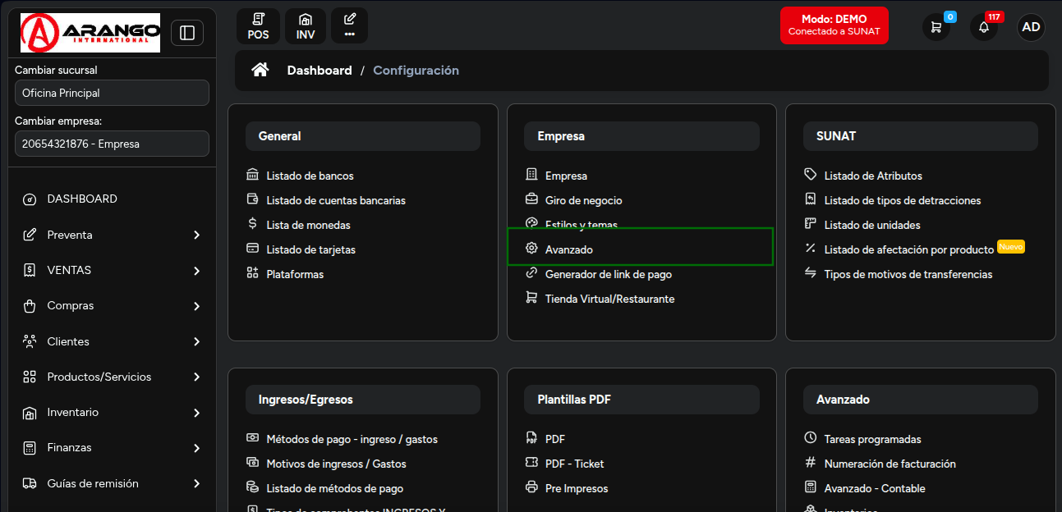Image resolution: width=1062 pixels, height=512 pixels.
Task: Click Configuración in the breadcrumb
Action: (416, 71)
